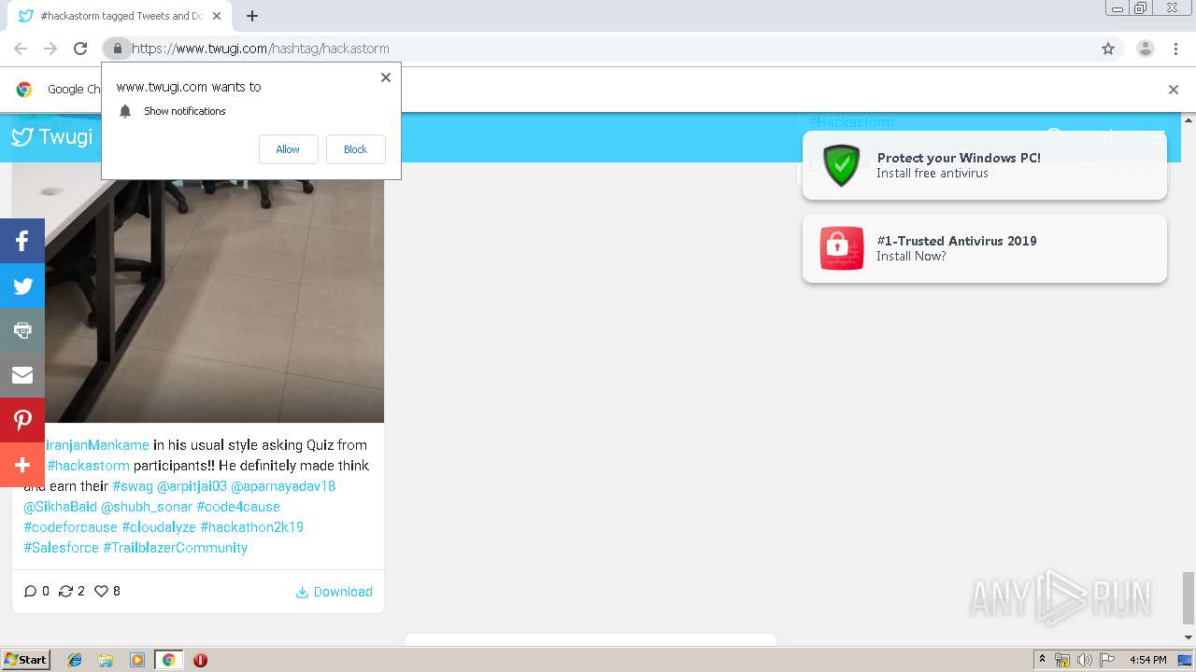Screen dimensions: 1196x672
Task: Focus the address bar URL
Action: click(260, 49)
